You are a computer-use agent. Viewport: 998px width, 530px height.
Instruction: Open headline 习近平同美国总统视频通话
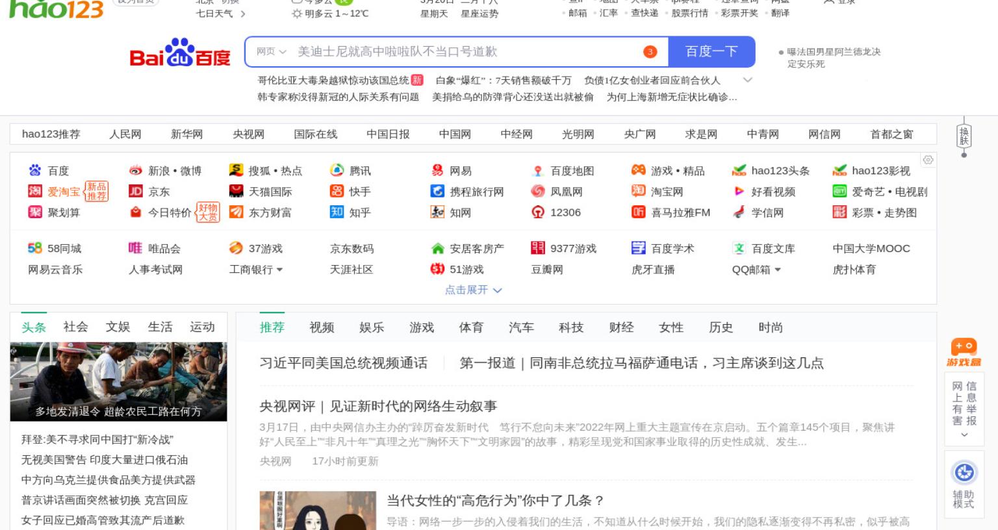[x=343, y=363]
